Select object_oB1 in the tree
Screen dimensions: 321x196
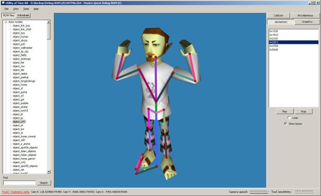(x=19, y=140)
